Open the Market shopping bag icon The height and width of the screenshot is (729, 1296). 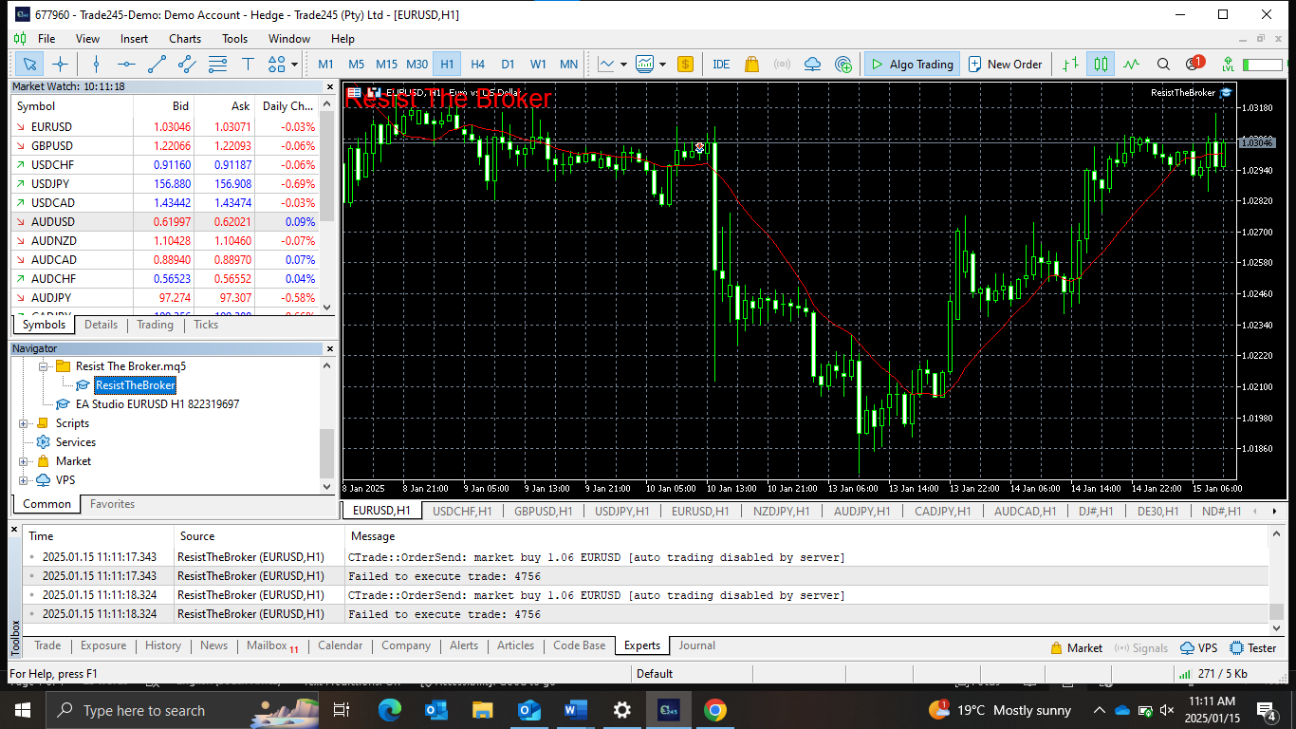pyautogui.click(x=751, y=65)
